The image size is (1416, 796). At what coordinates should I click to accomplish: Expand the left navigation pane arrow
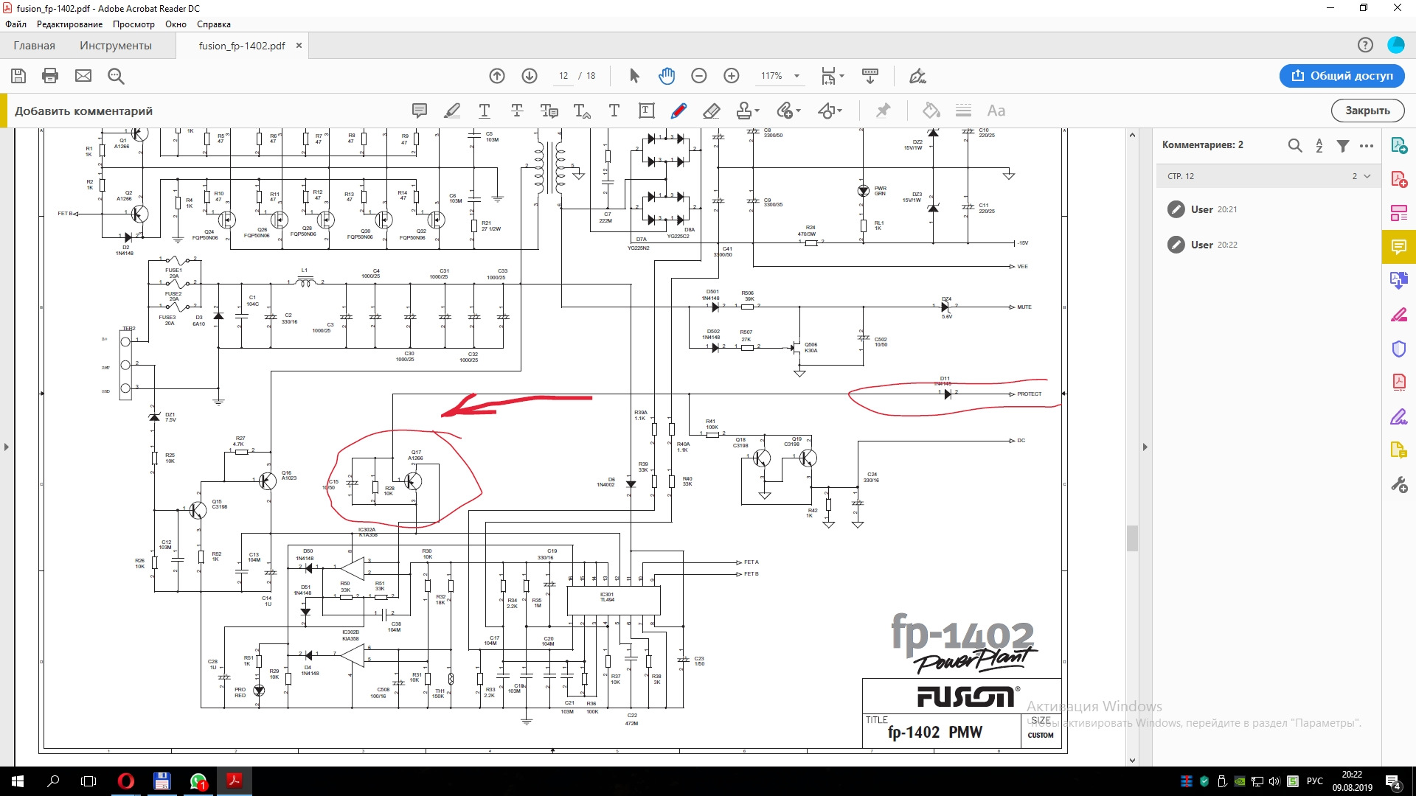tap(7, 447)
